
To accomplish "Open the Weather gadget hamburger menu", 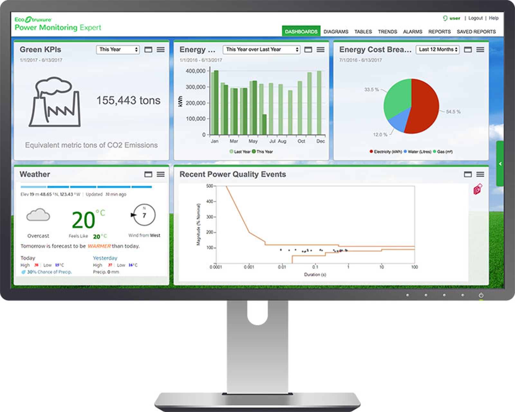I will 161,174.
